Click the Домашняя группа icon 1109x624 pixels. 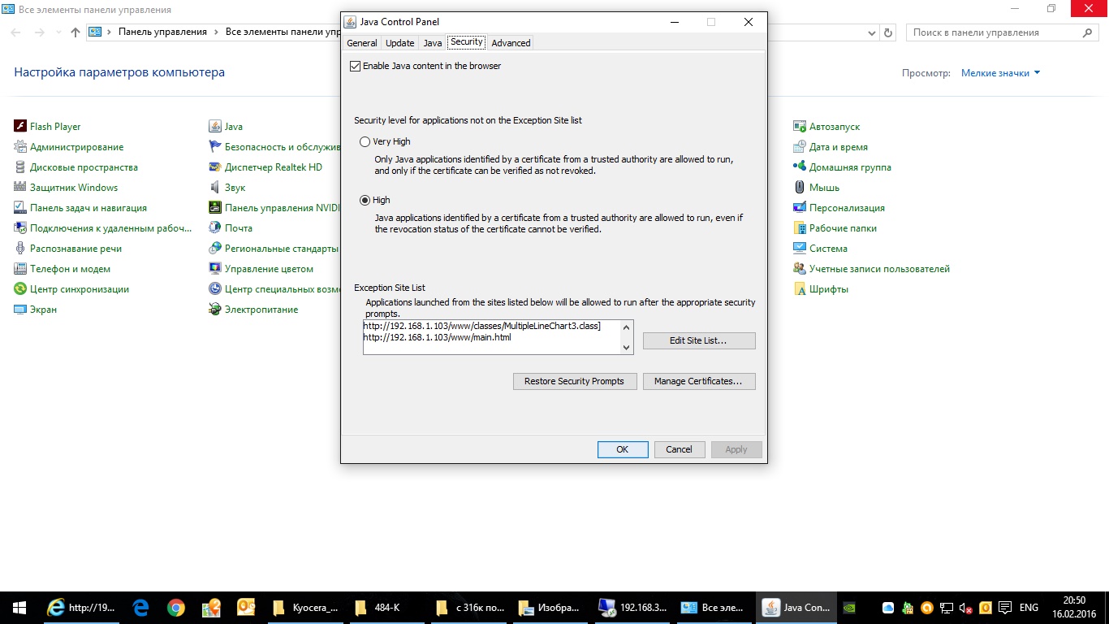(x=800, y=167)
